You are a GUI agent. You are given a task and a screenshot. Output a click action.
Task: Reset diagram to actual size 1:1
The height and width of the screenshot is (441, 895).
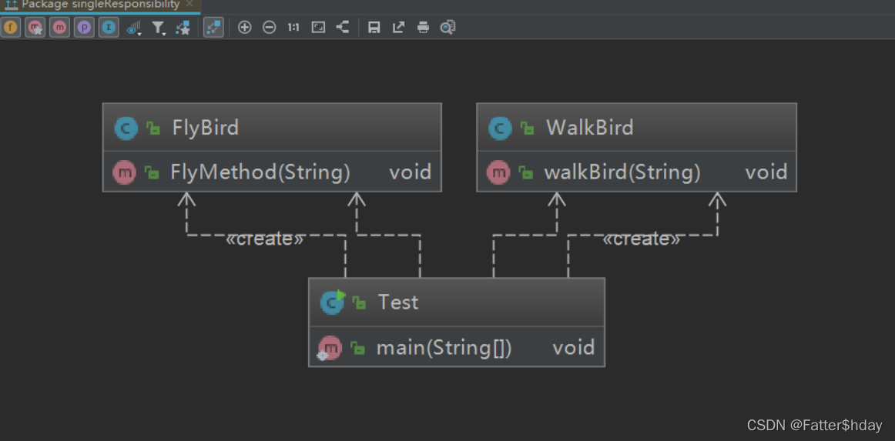tap(293, 28)
